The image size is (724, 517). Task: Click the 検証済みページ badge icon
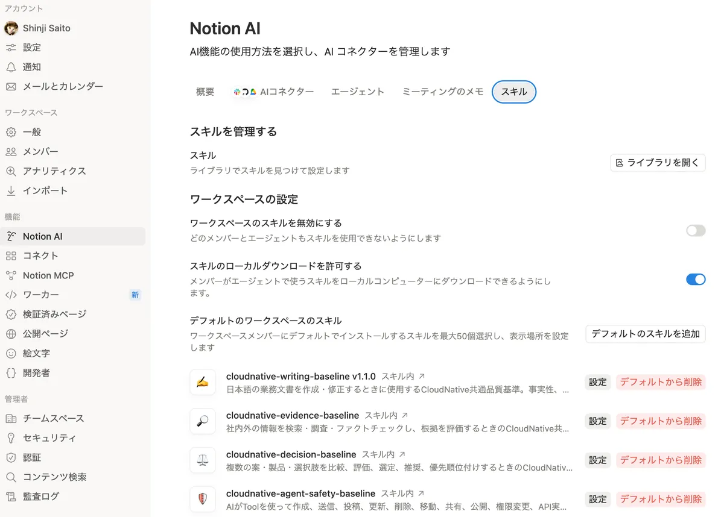(11, 314)
